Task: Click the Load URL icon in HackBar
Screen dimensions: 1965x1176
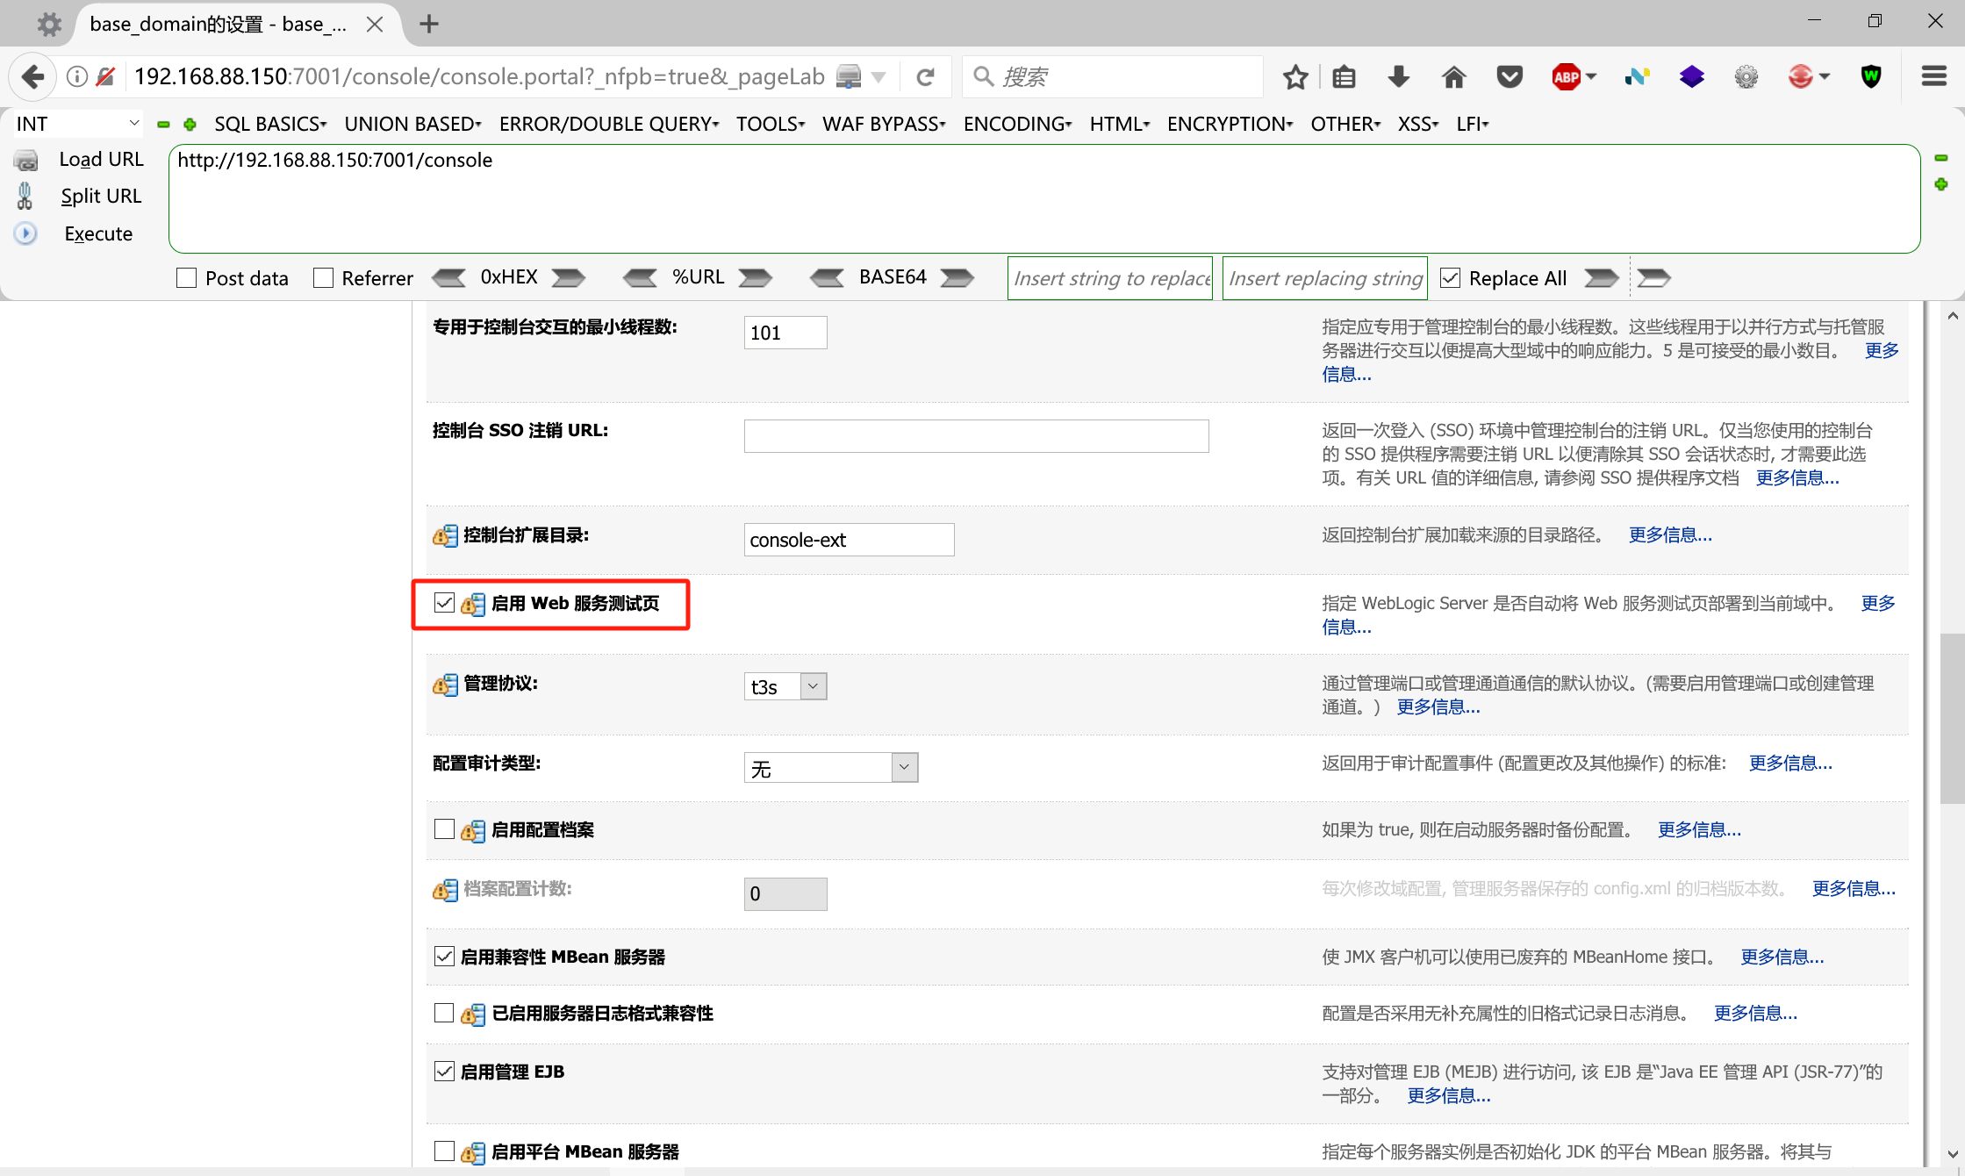Action: coord(26,160)
